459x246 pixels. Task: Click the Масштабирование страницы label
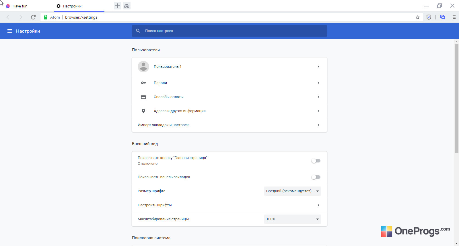pyautogui.click(x=163, y=219)
